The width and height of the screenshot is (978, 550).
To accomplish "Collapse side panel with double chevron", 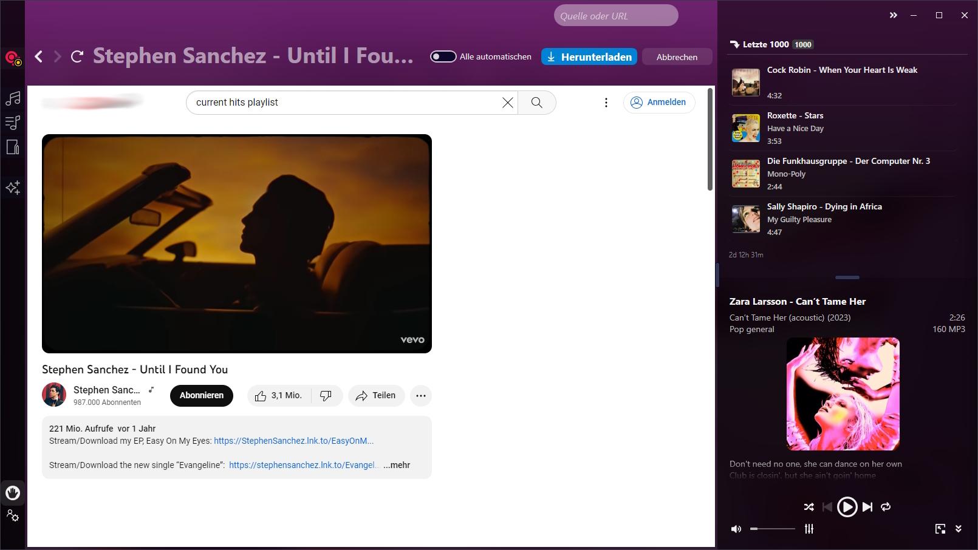I will point(894,15).
